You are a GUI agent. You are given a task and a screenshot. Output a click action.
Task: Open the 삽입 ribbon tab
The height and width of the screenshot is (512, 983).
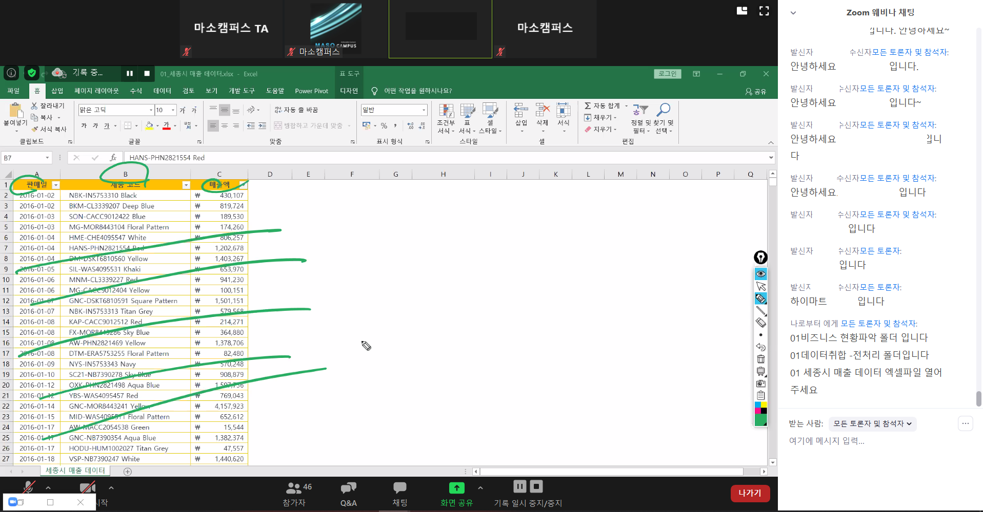[x=57, y=91]
